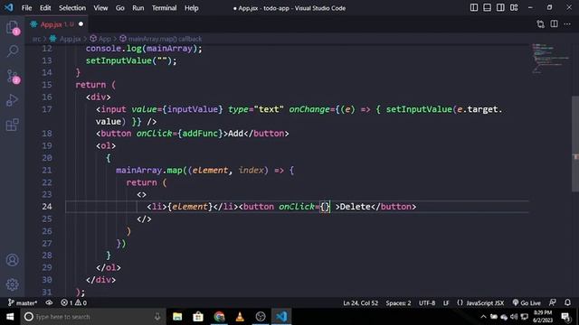The image size is (579, 325).
Task: Open the Go menu
Action: 120,8
